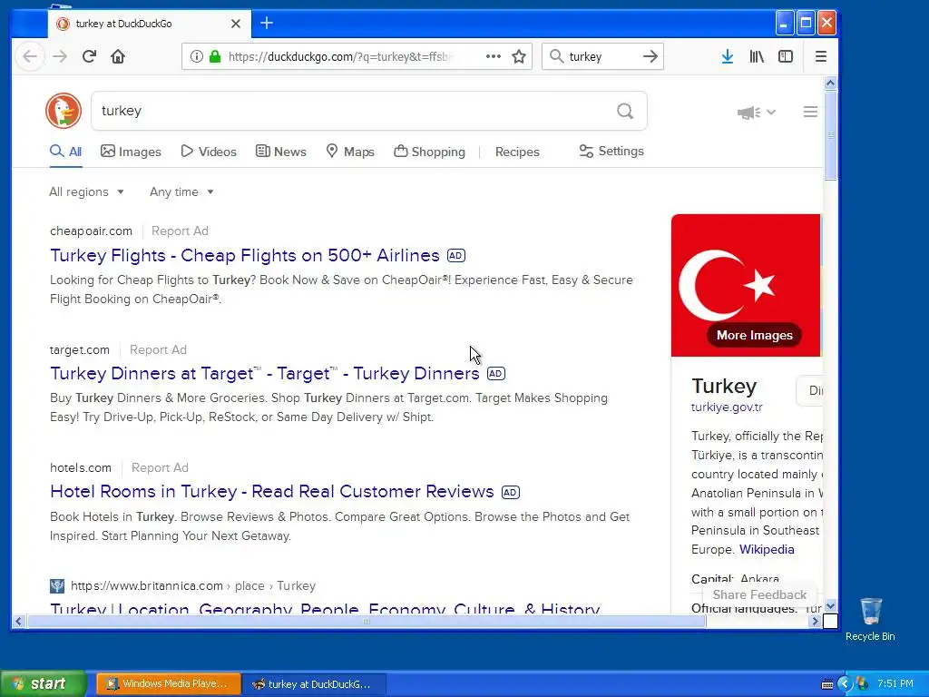Select the All results tab
The width and height of the screenshot is (929, 697).
65,152
